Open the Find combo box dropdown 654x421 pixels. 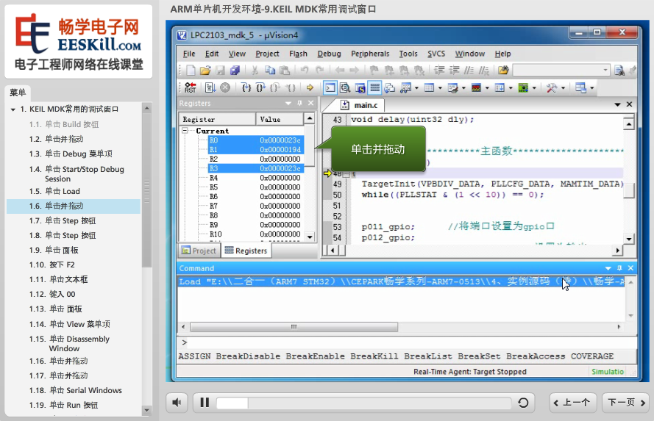pos(605,71)
